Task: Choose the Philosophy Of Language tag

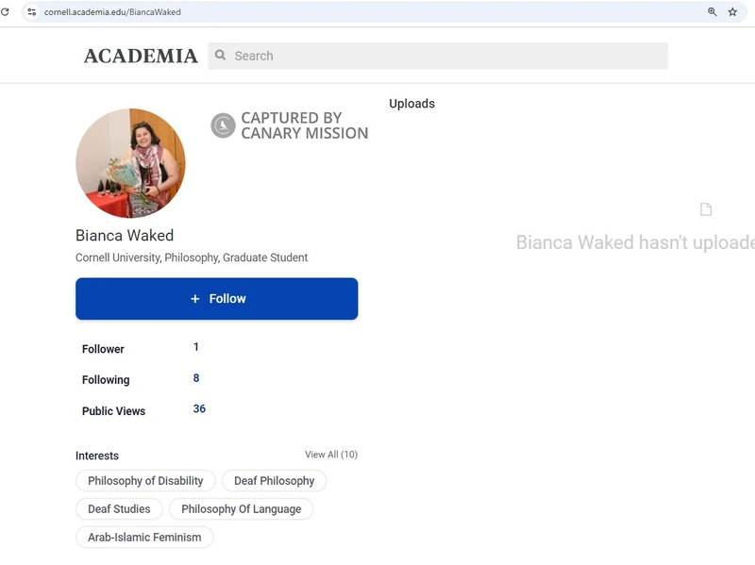Action: coord(241,509)
